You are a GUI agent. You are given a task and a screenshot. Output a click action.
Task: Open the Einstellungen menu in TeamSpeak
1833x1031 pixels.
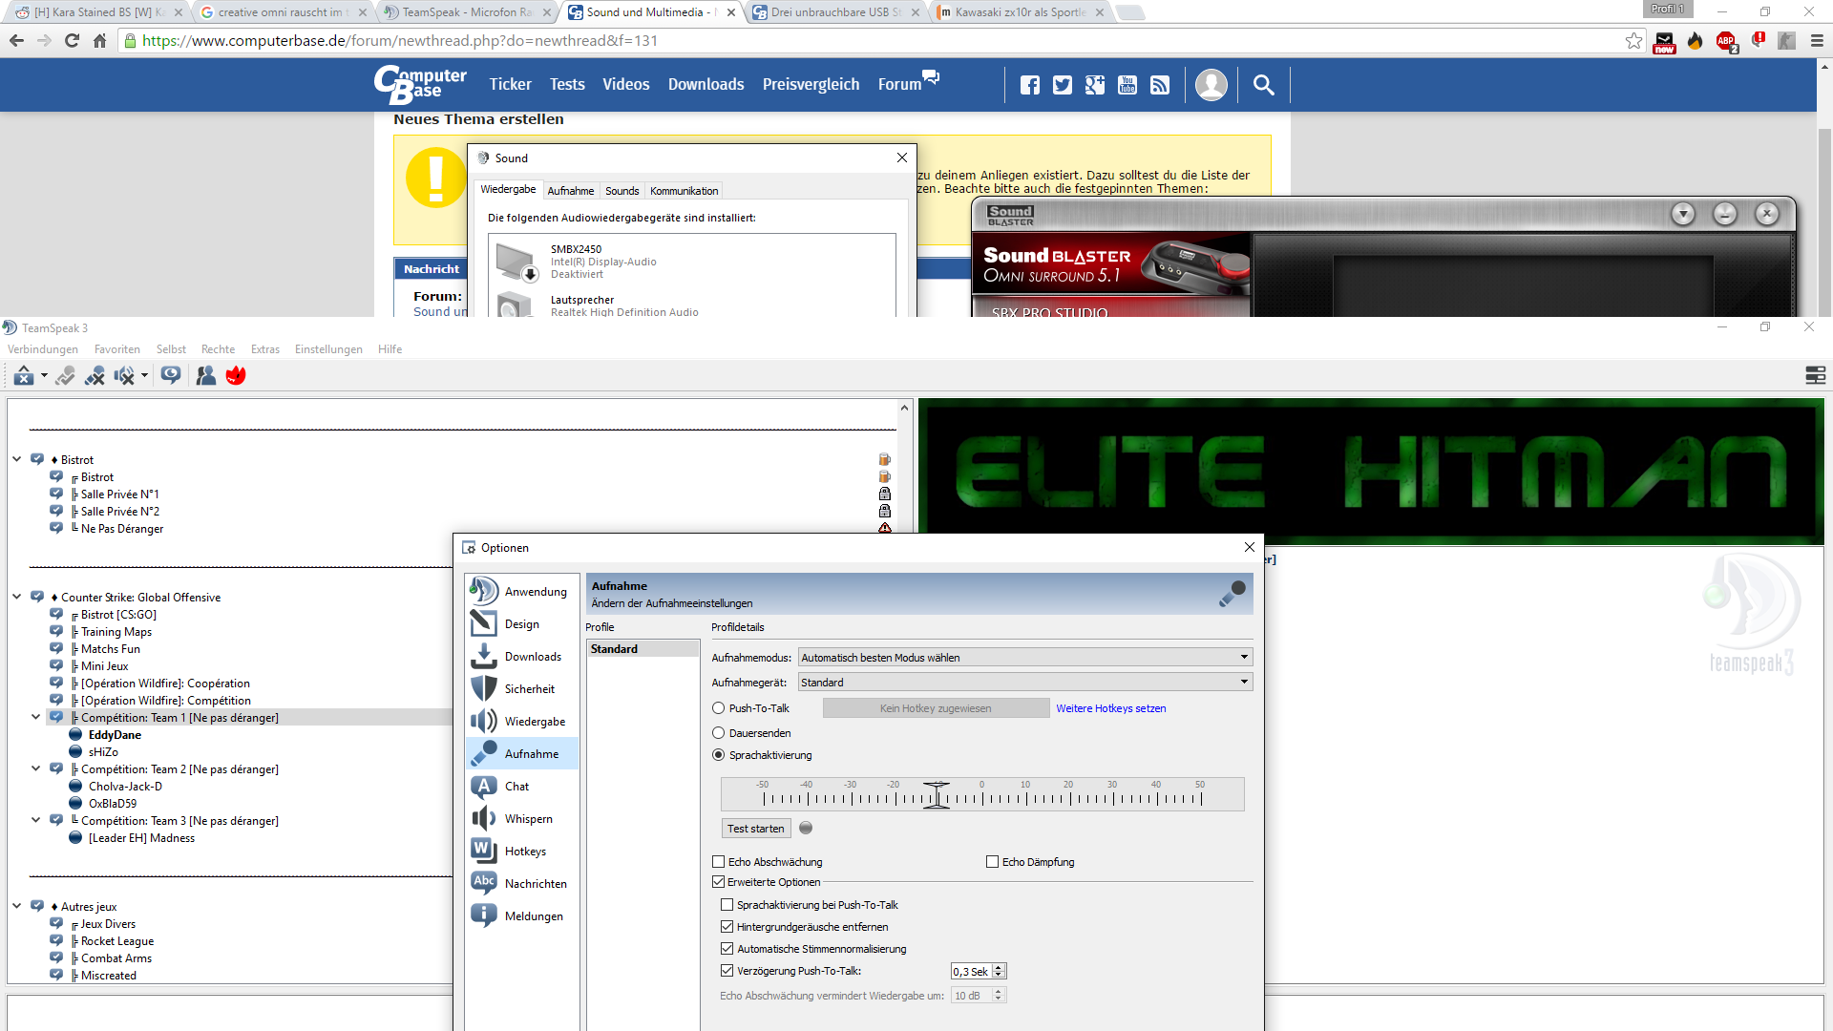[x=328, y=349]
